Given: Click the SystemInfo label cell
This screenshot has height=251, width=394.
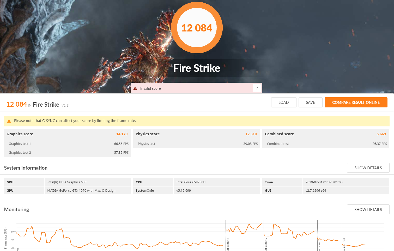Looking at the screenshot, I should (x=153, y=191).
